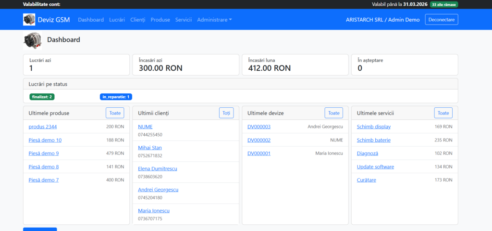Image resolution: width=492 pixels, height=231 pixels.
Task: Go to Clienți in the navigation bar
Action: coord(137,20)
